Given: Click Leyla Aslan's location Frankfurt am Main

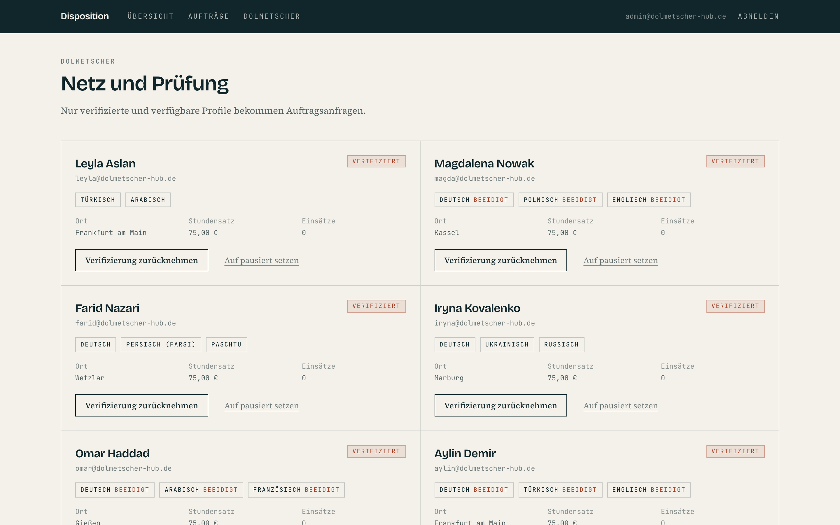Looking at the screenshot, I should click(111, 233).
